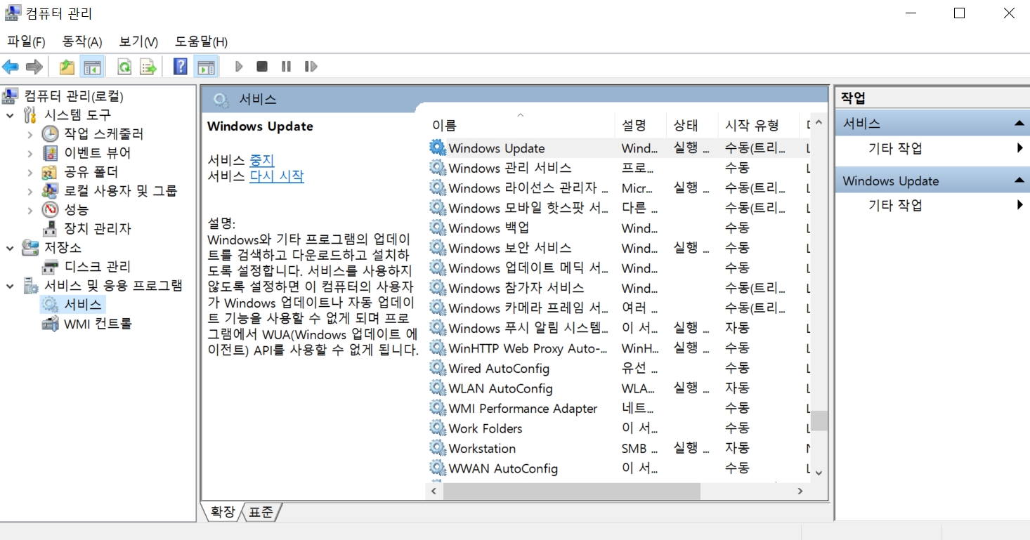This screenshot has height=540, width=1030.
Task: Open the 파일(F) menu
Action: pyautogui.click(x=26, y=41)
